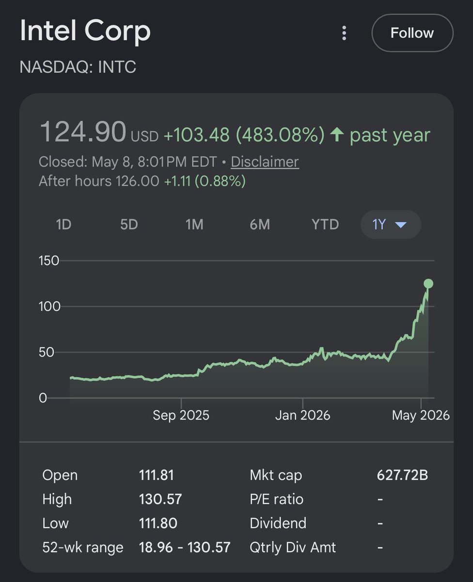The width and height of the screenshot is (473, 582).
Task: Click the Mkt cap value 627.72B
Action: [402, 475]
